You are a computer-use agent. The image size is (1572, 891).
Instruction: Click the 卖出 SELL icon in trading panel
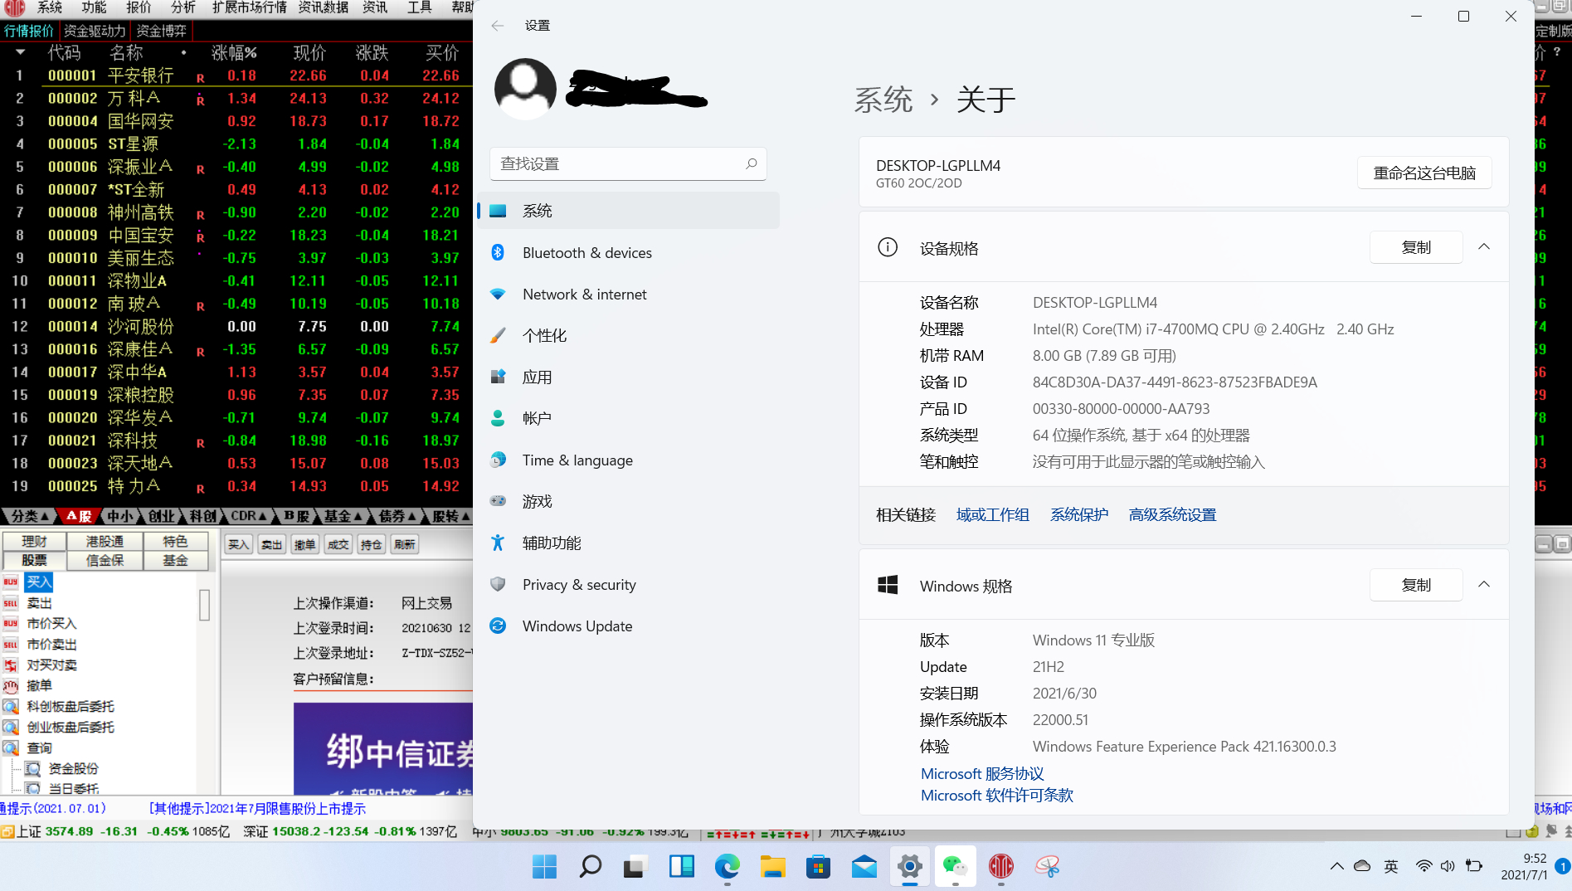[x=11, y=603]
